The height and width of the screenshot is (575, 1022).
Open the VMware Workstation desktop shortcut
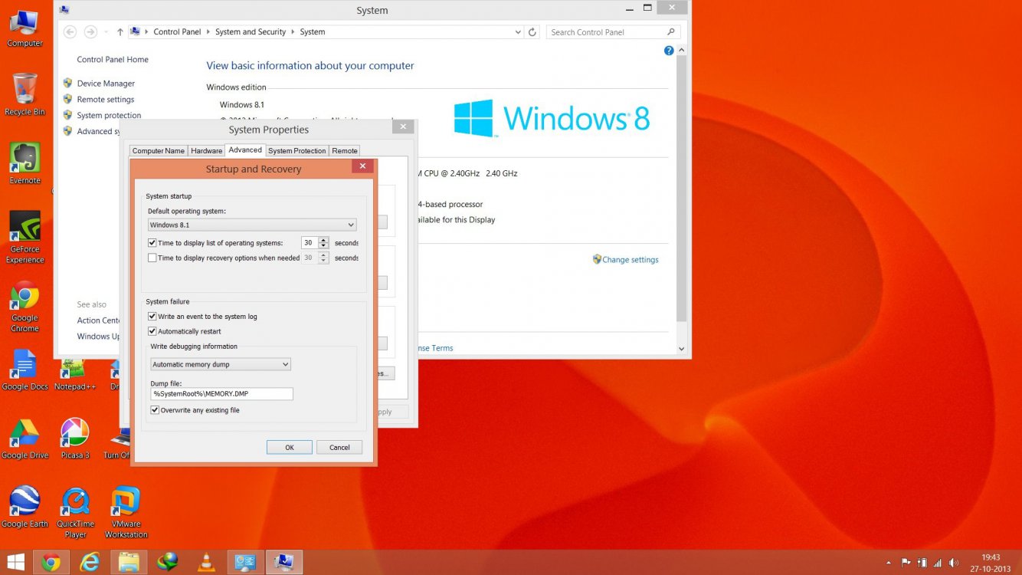[x=126, y=512]
